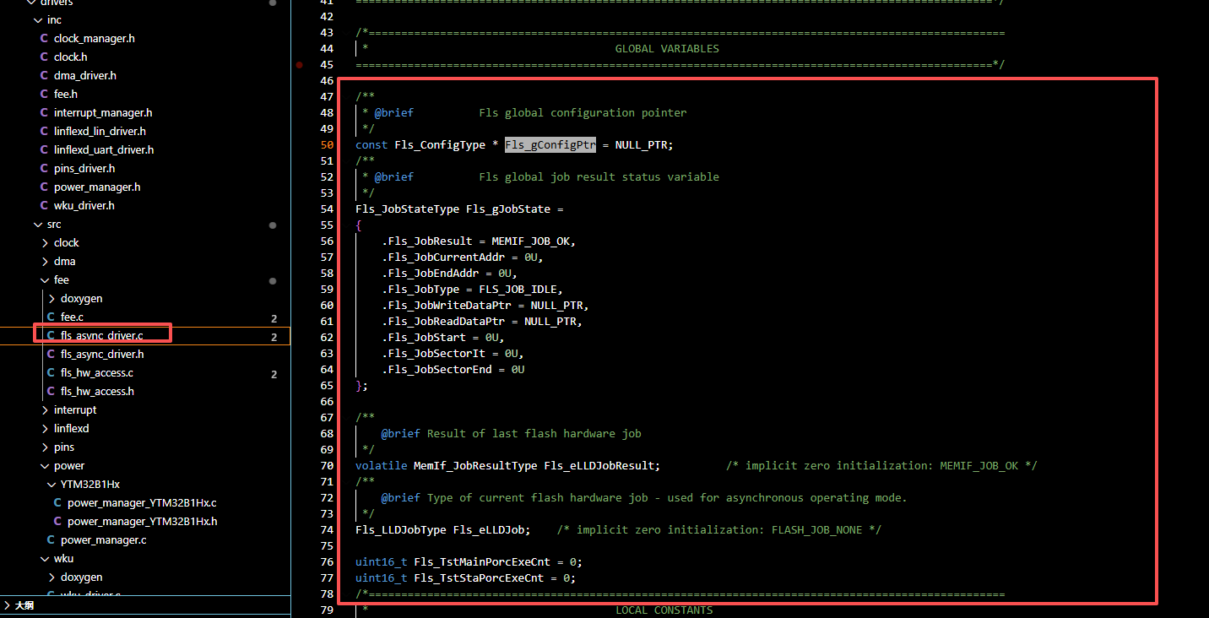Click the C file icon for fee.c
1209x618 pixels.
coord(51,317)
